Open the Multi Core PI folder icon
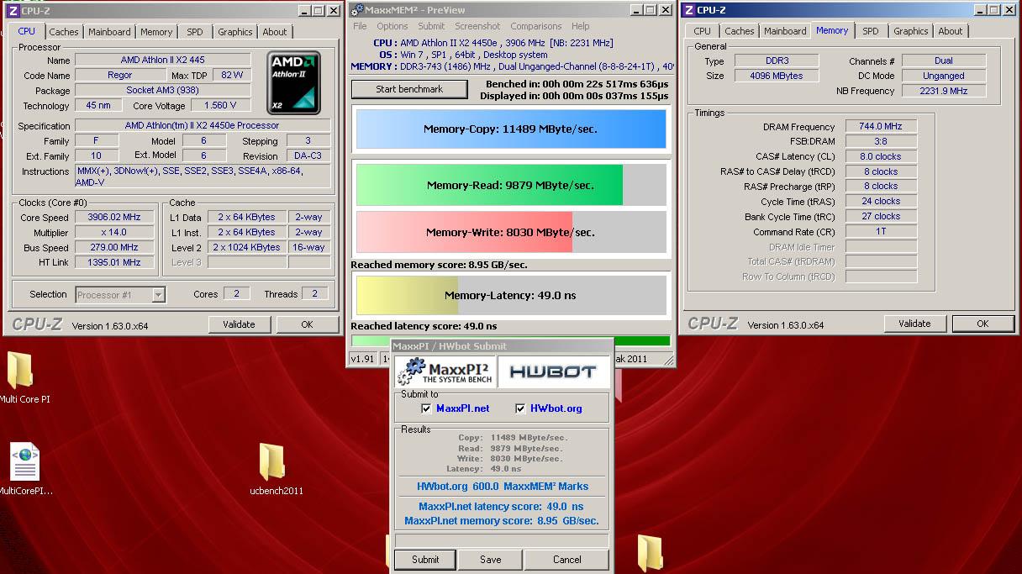The height and width of the screenshot is (574, 1022). coord(19,371)
